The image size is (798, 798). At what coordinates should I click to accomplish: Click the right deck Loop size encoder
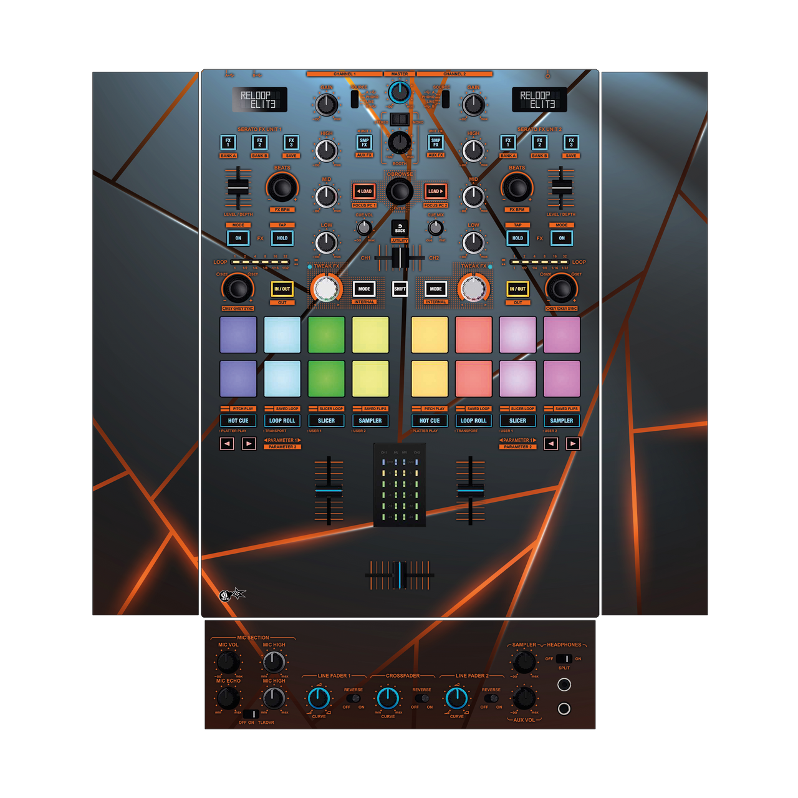pos(562,288)
